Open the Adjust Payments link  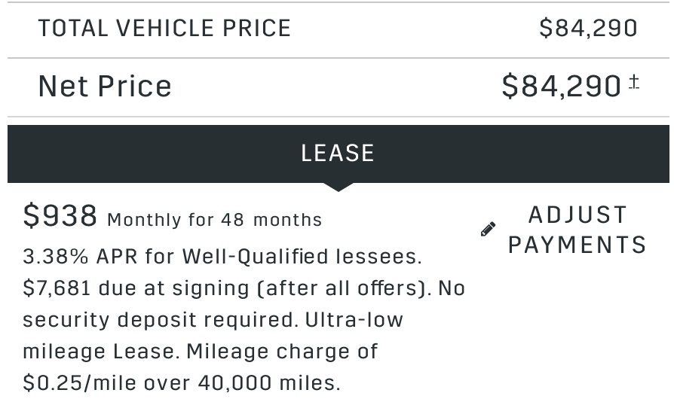(x=563, y=230)
